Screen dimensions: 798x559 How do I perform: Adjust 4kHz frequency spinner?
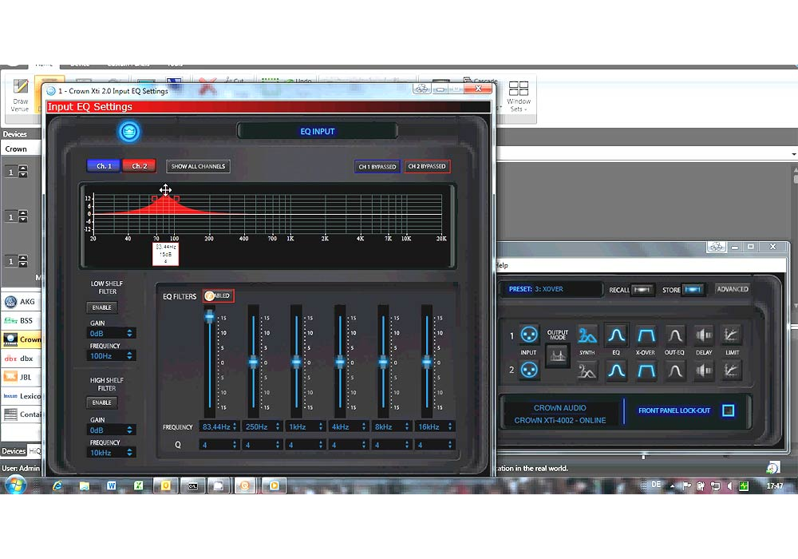click(x=364, y=426)
